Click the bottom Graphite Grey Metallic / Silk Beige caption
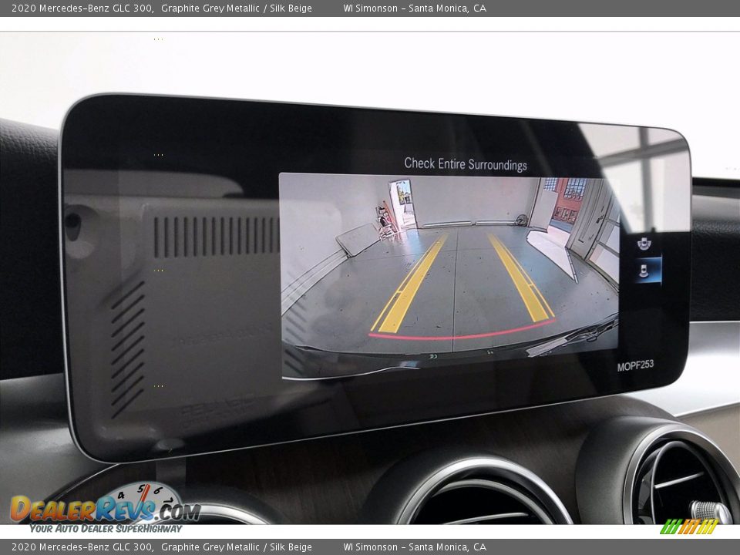The image size is (740, 555). (x=237, y=547)
